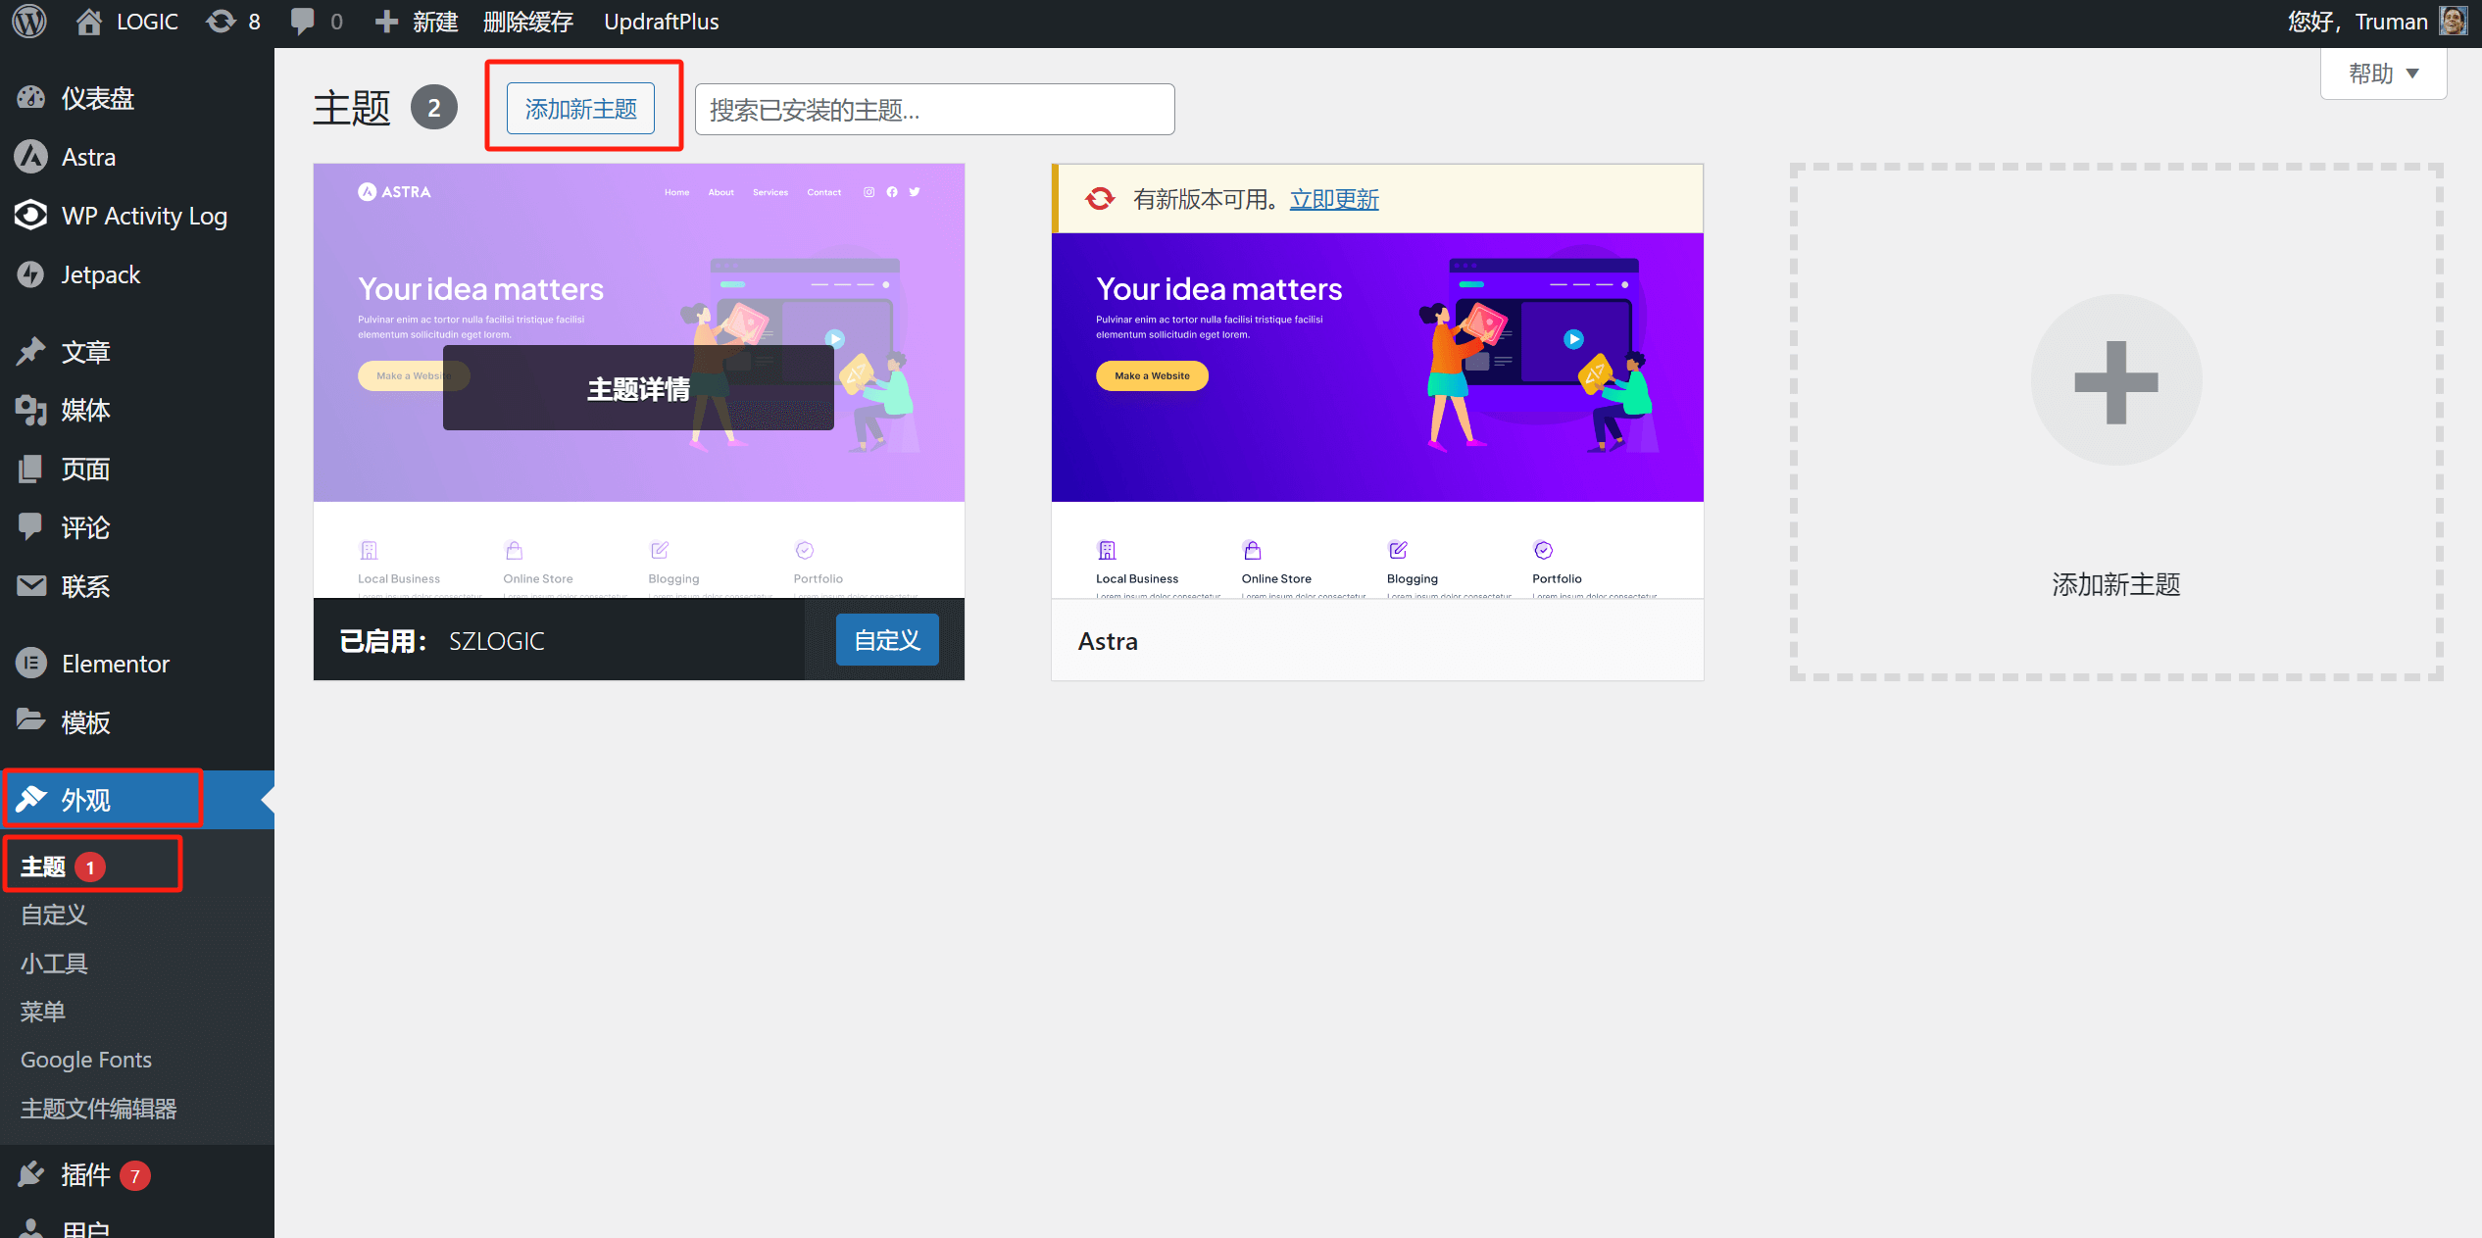The height and width of the screenshot is (1238, 2482).
Task: Click the Astra theme name label
Action: click(x=1108, y=641)
